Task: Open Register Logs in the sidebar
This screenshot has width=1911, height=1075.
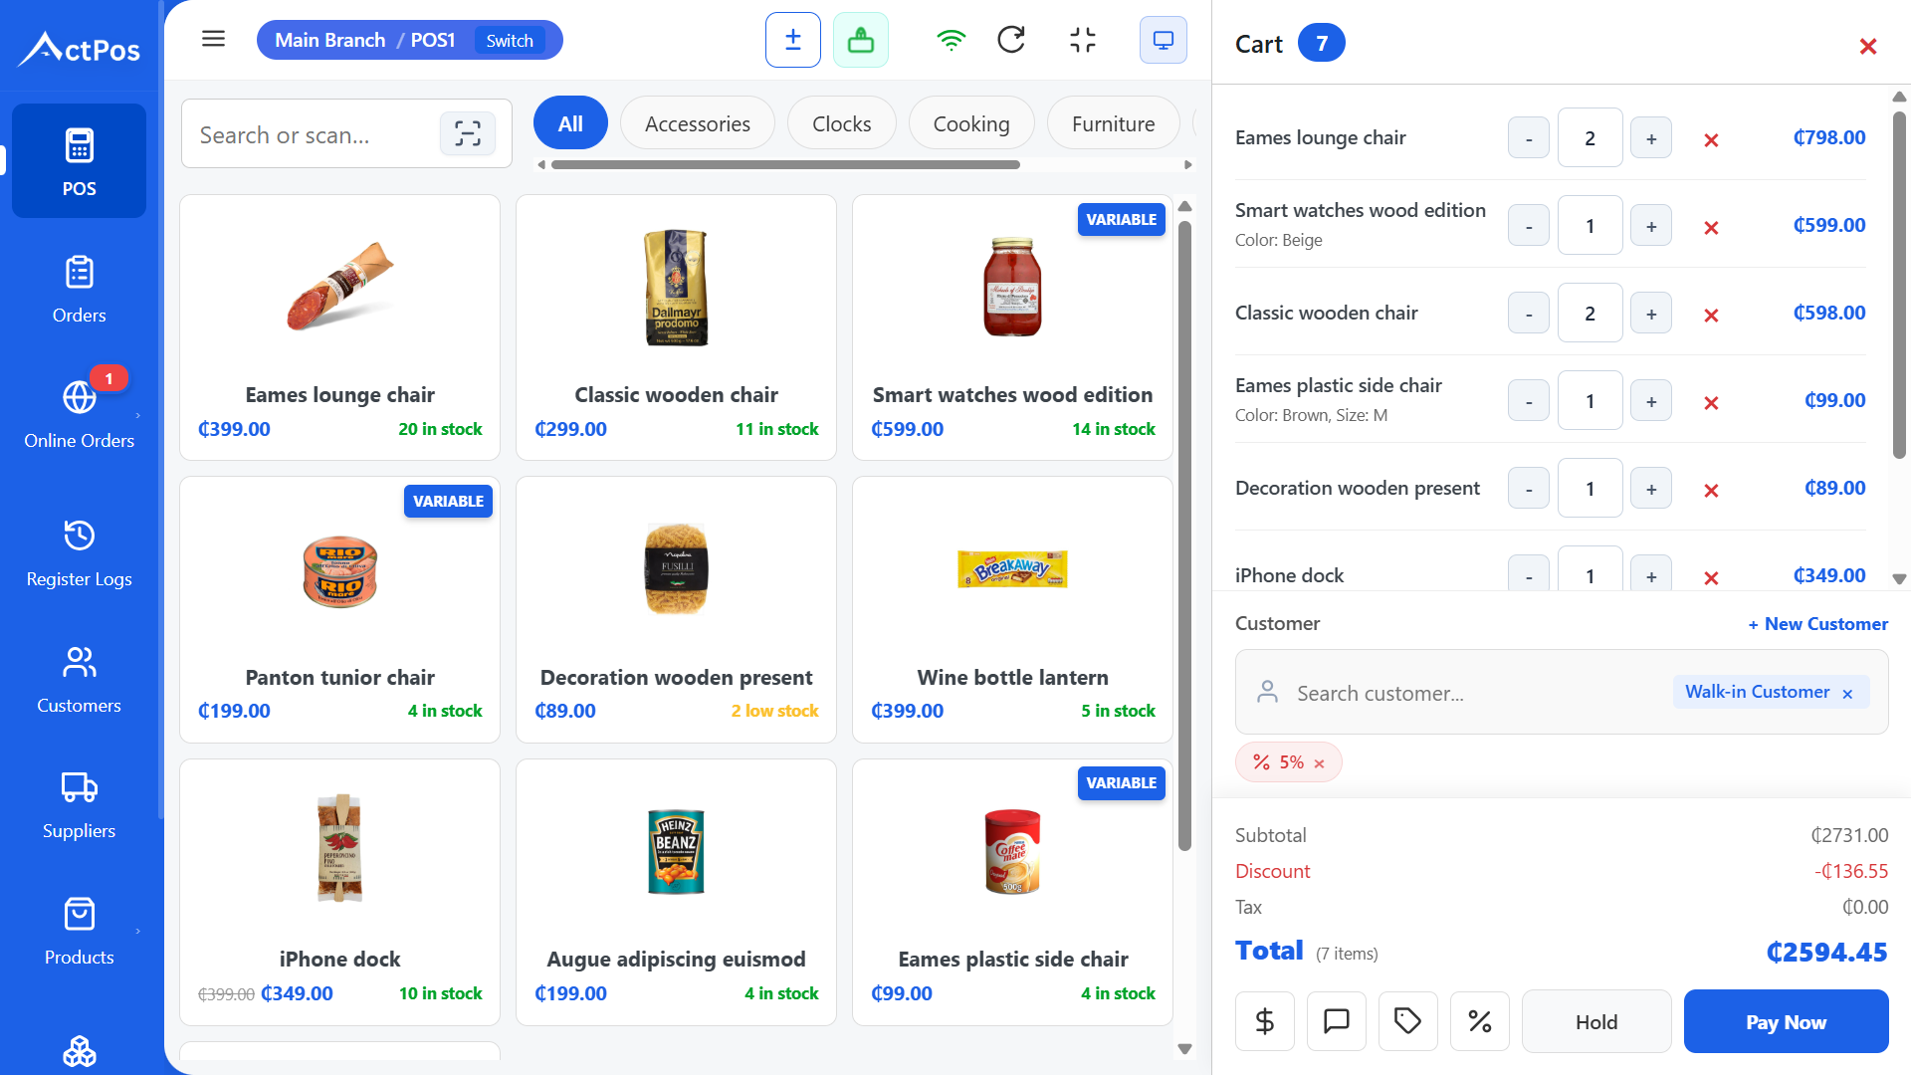Action: coord(80,553)
